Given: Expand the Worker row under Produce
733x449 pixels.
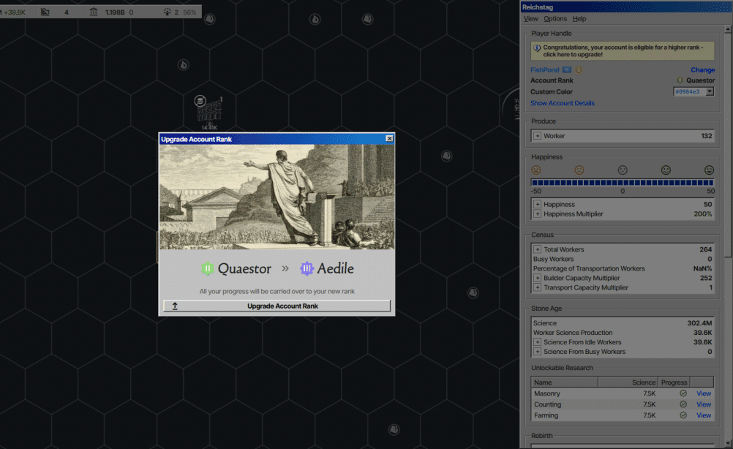Looking at the screenshot, I should click(537, 136).
